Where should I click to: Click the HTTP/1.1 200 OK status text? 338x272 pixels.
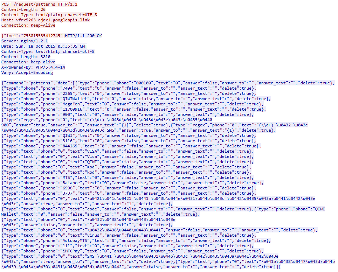coord(83,36)
